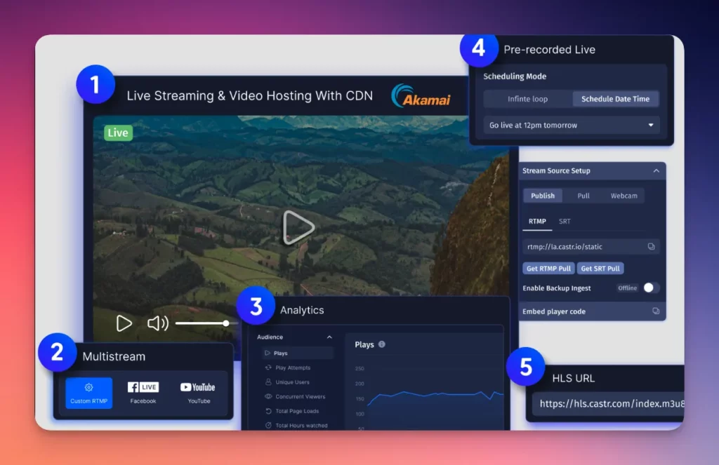The width and height of the screenshot is (719, 465).
Task: Click the Get RTMP Pull button
Action: pos(548,268)
